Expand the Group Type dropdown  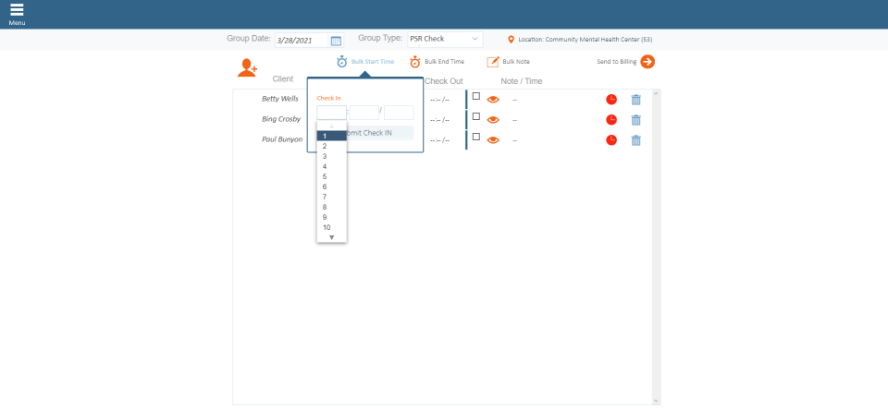pos(445,40)
